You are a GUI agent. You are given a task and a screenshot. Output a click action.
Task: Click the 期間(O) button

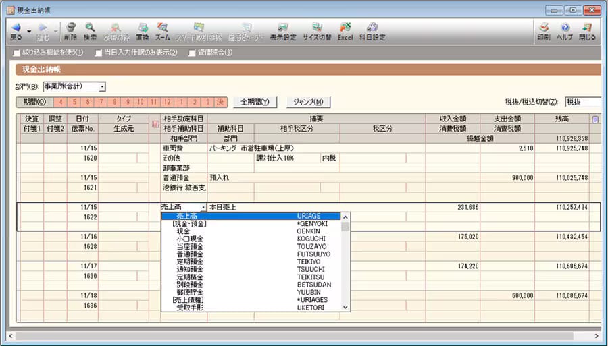click(35, 102)
